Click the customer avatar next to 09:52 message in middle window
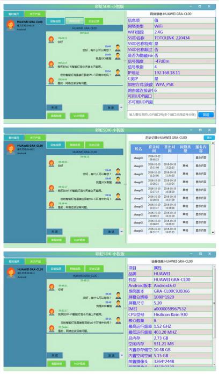 pyautogui.click(x=52, y=188)
